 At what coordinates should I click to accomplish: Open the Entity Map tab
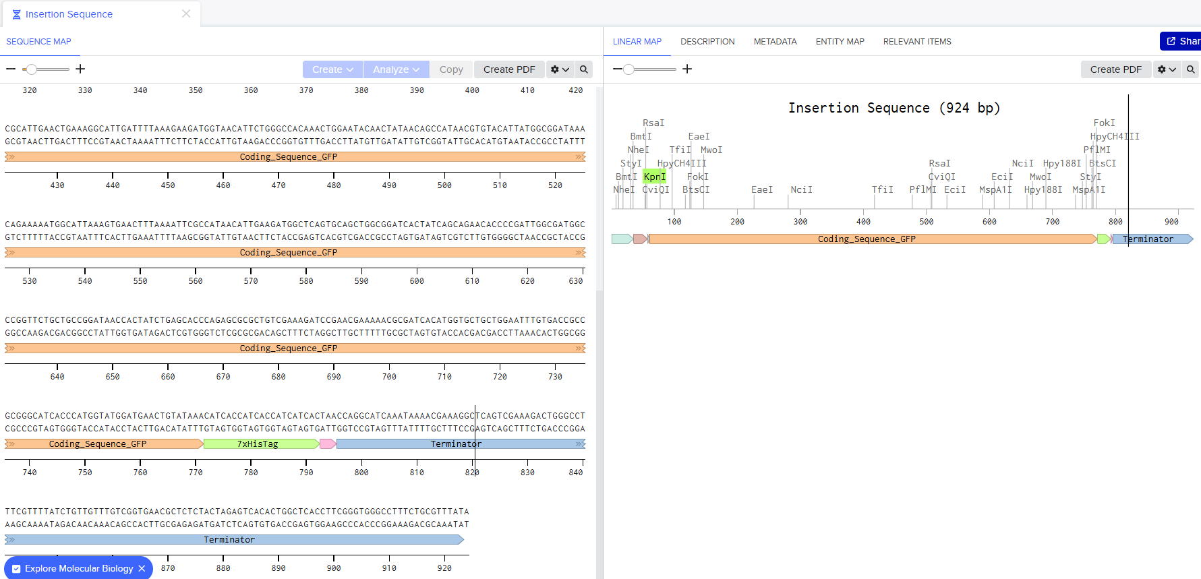tap(840, 42)
